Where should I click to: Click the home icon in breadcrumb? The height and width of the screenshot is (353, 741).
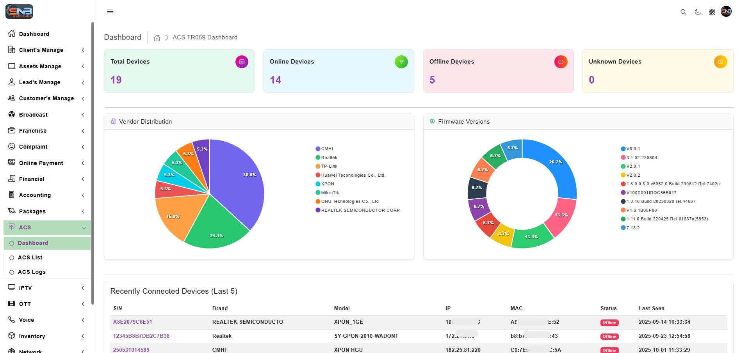click(157, 38)
